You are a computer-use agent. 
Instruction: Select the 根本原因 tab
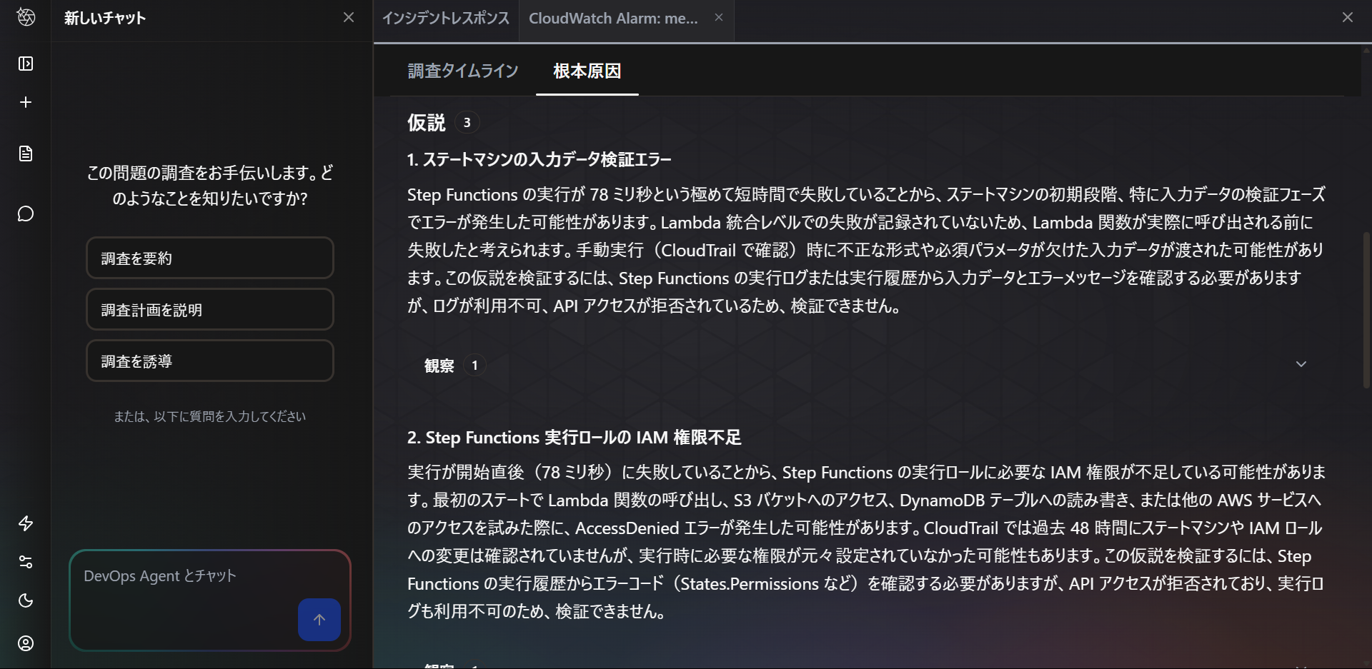(x=587, y=71)
